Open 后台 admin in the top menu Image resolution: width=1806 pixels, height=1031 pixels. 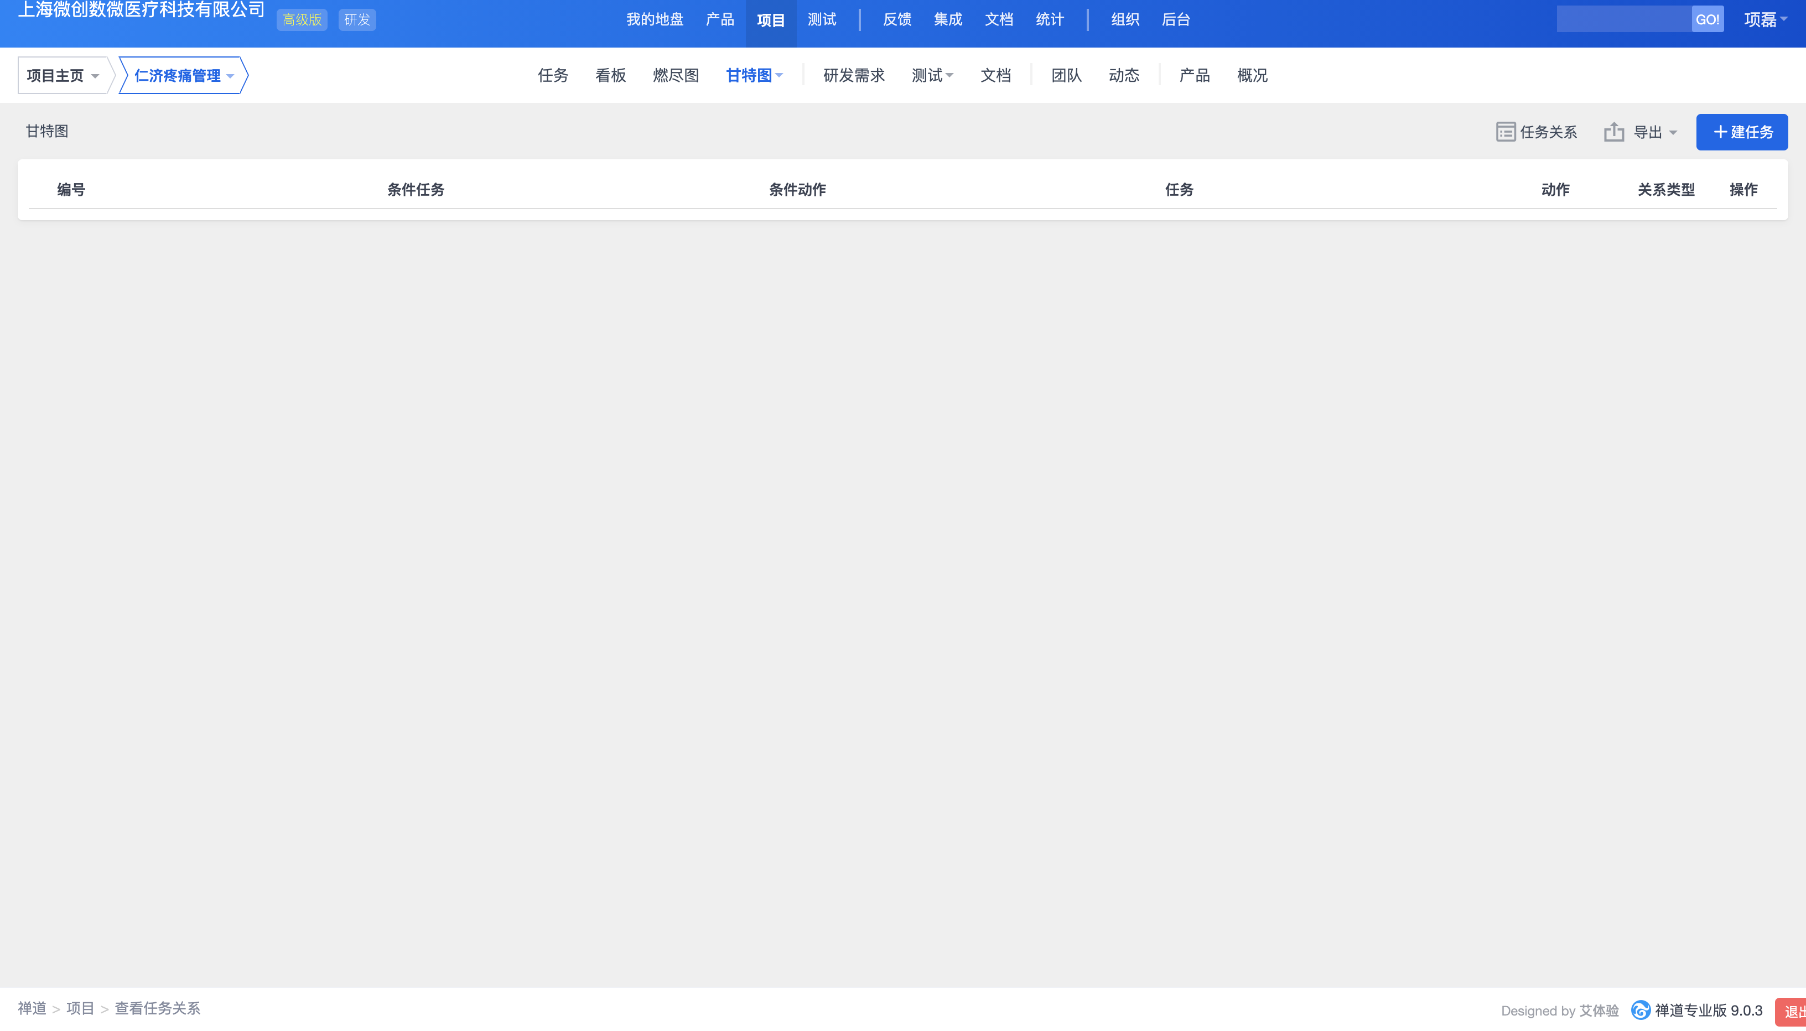coord(1176,20)
